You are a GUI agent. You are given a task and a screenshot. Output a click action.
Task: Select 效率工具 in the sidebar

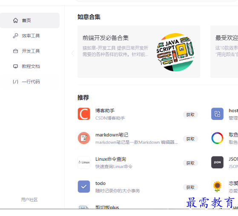(x=30, y=36)
